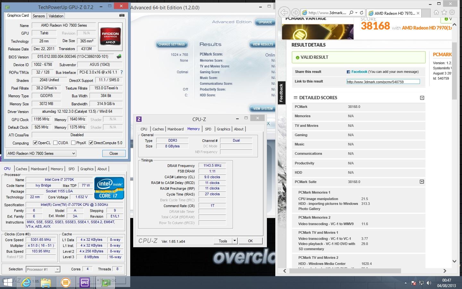Click the CHANGE SETTINGS button
Screen dimensions: 462x289
click(x=172, y=44)
